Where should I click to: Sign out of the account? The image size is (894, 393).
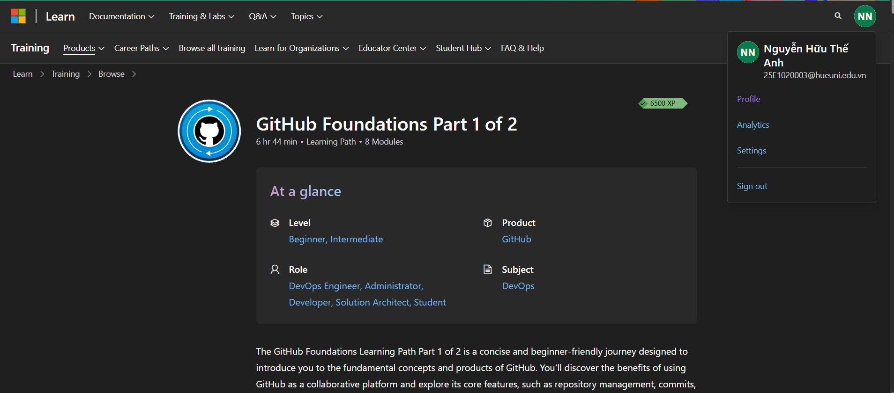click(x=752, y=186)
